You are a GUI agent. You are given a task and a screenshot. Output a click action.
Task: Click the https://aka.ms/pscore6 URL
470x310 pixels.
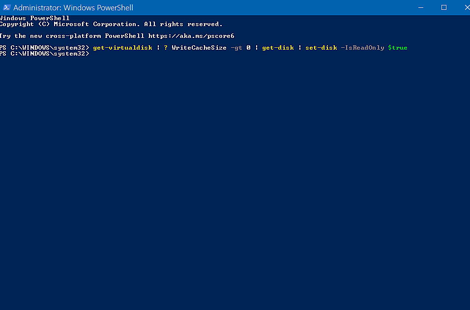click(x=191, y=36)
